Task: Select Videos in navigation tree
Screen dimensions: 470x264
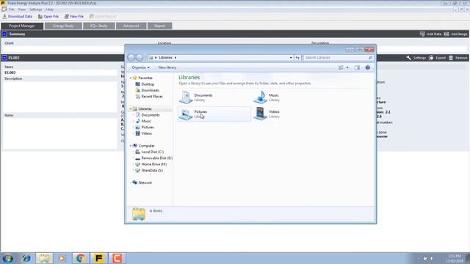Action: pyautogui.click(x=144, y=133)
